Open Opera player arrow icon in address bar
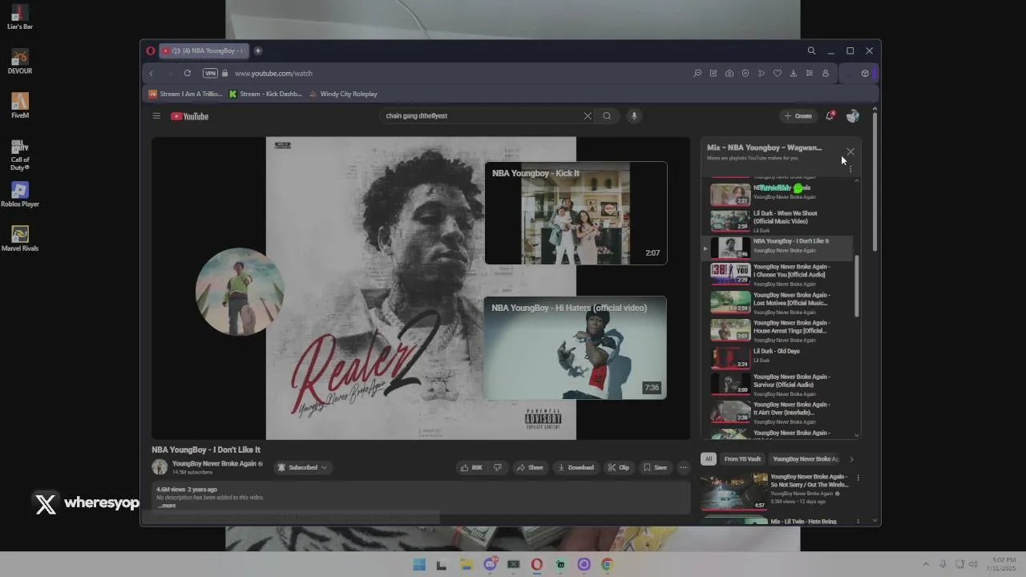This screenshot has height=577, width=1026. 761,73
